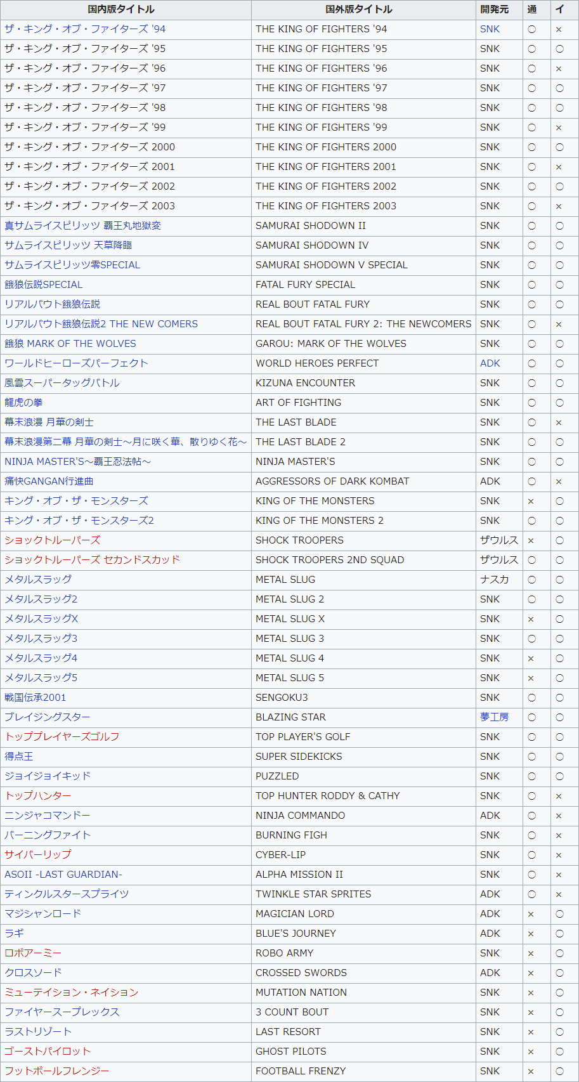Click 幕末浪漫 月華の剣士 link
The image size is (579, 1082).
(49, 422)
